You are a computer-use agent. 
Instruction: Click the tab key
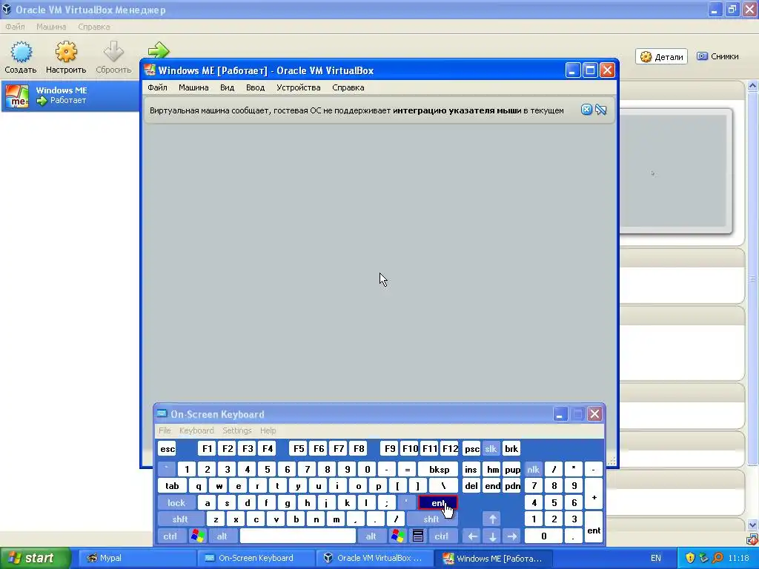172,486
